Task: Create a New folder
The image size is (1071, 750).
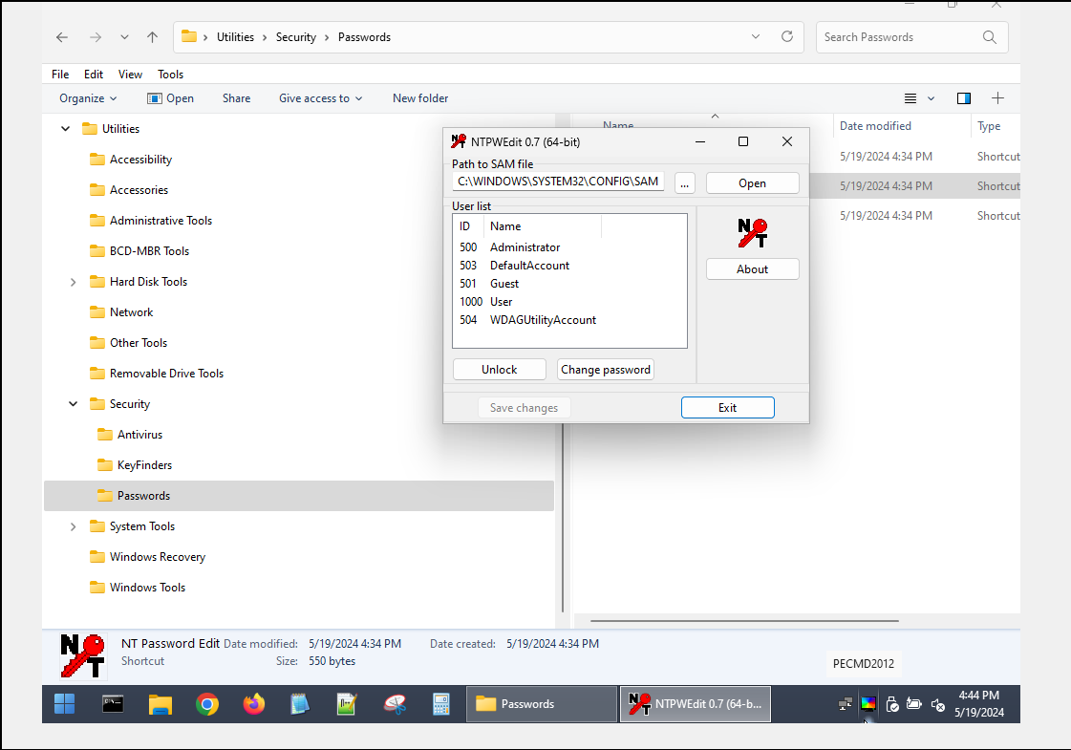Action: [x=420, y=98]
